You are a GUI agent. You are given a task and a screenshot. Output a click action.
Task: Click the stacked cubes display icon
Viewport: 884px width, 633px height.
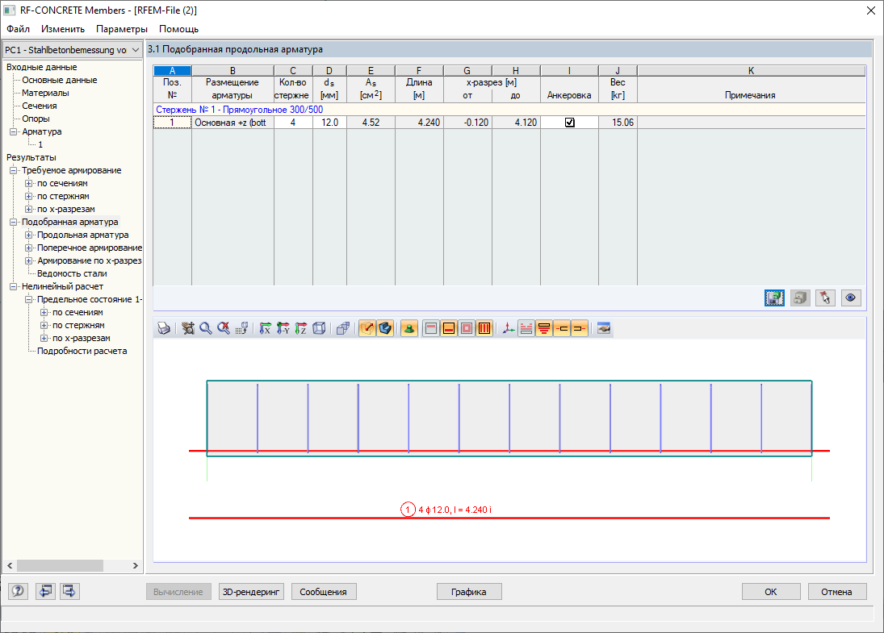[x=343, y=328]
